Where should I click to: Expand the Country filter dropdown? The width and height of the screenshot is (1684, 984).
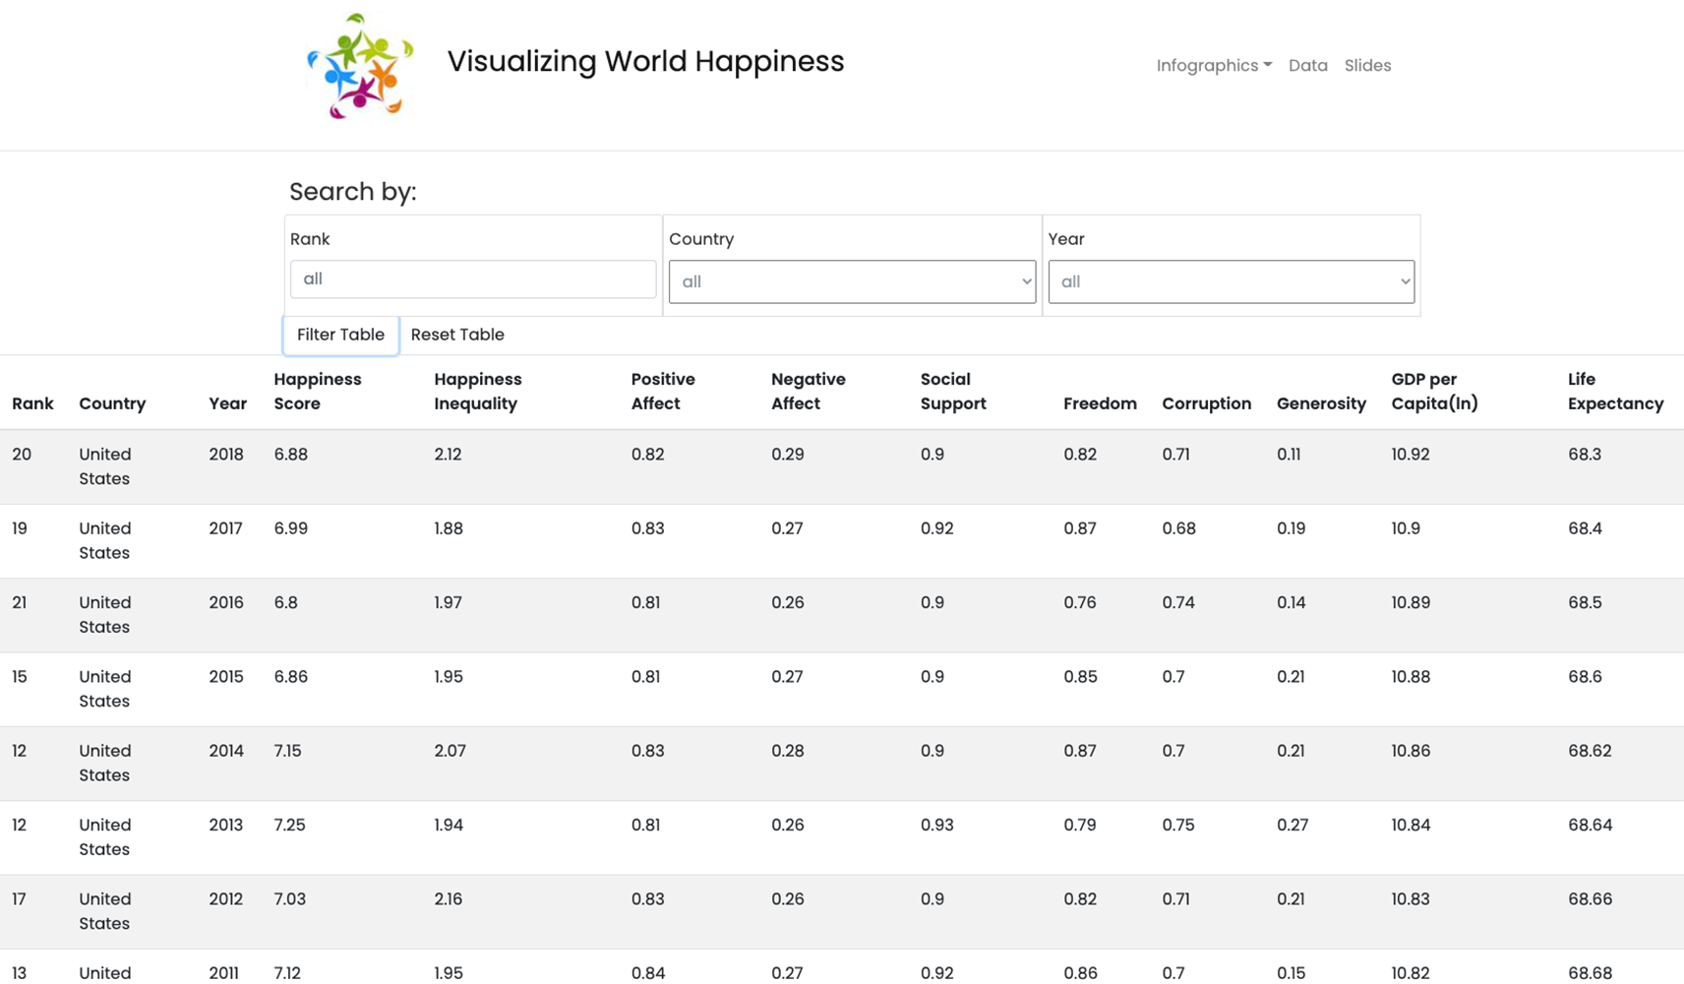click(852, 281)
